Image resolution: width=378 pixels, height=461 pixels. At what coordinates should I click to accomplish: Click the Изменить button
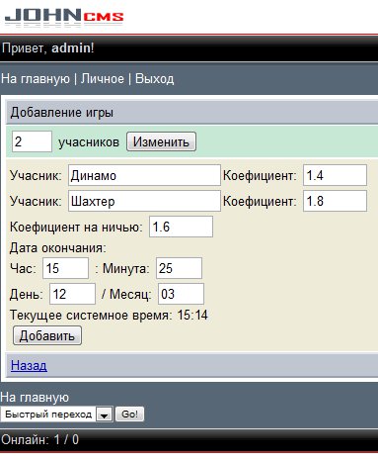161,141
